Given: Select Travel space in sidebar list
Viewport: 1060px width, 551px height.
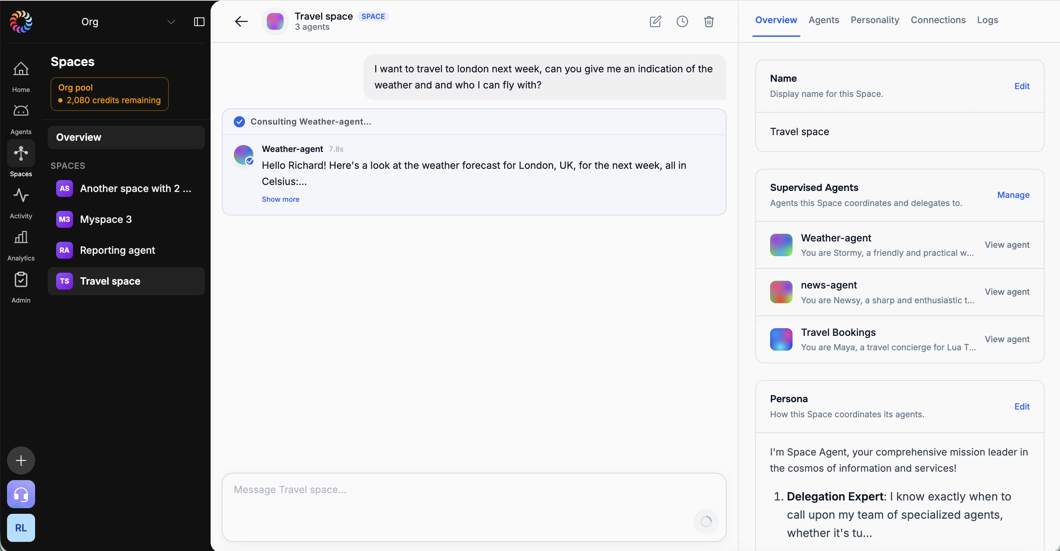Looking at the screenshot, I should coord(126,281).
